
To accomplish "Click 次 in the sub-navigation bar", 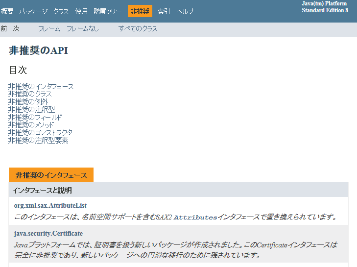I will (x=16, y=29).
